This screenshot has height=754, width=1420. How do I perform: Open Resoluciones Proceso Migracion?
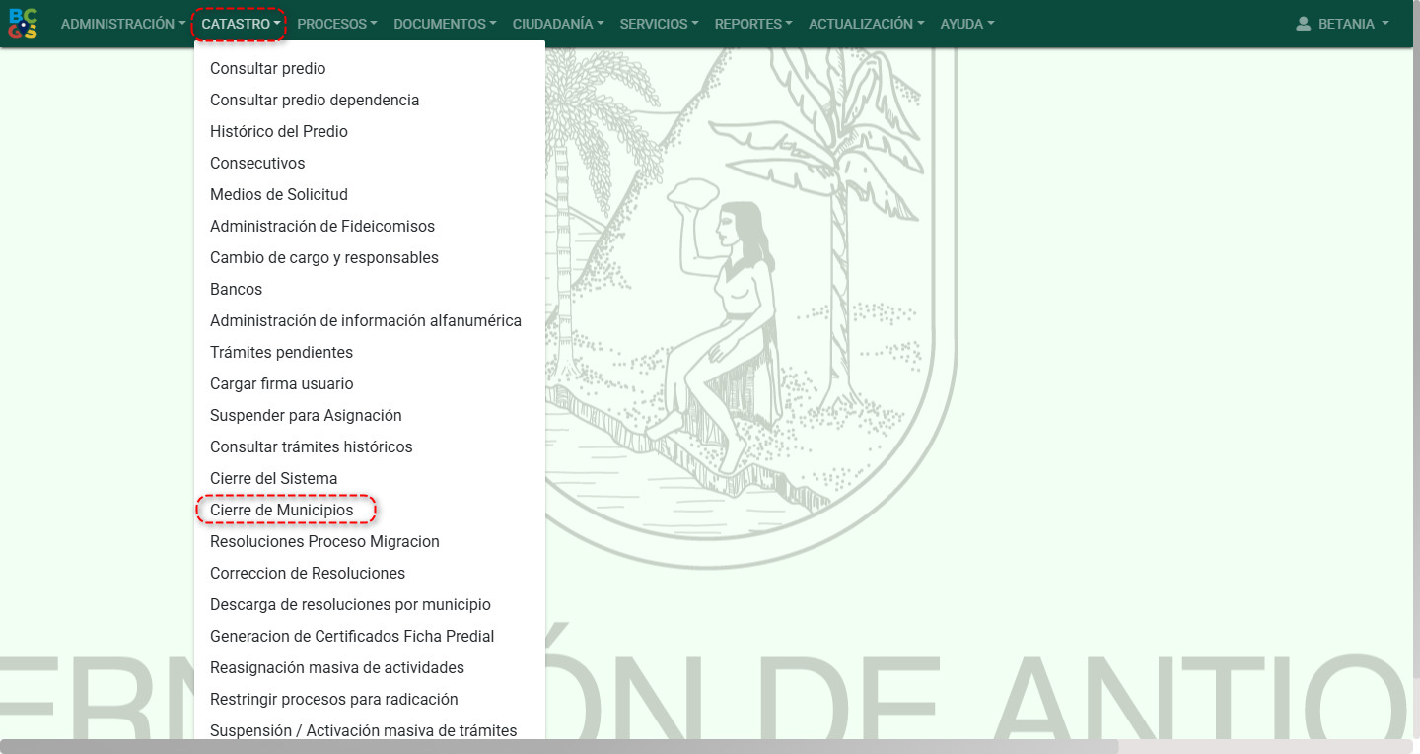[370, 541]
